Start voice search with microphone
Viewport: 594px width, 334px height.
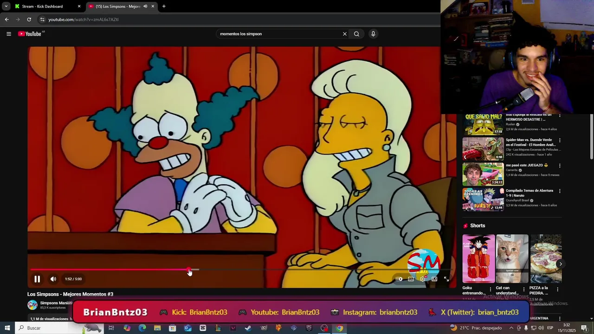pyautogui.click(x=373, y=34)
